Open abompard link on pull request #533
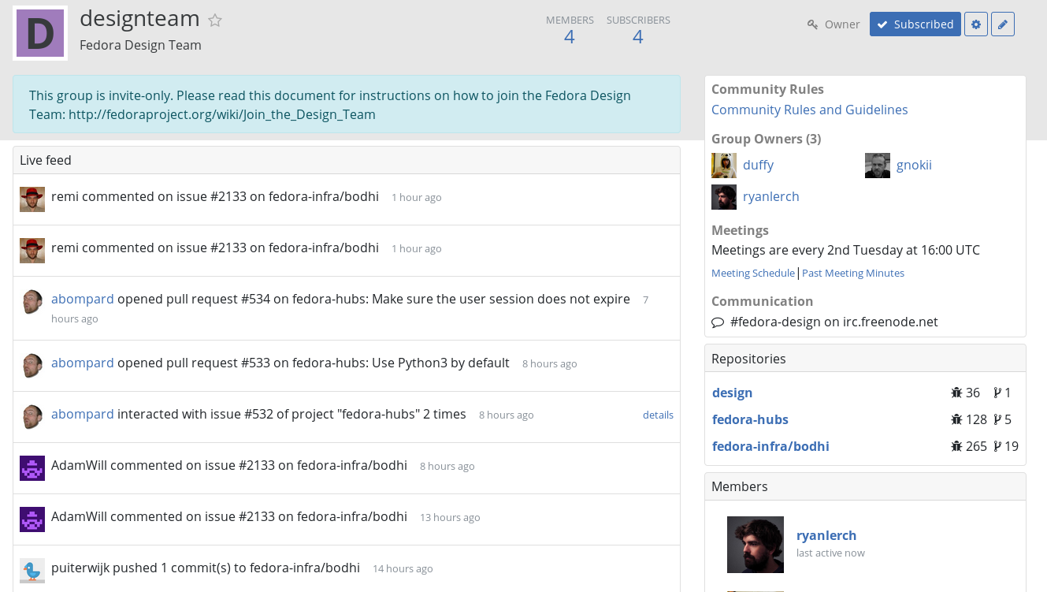Viewport: 1047px width, 592px height. (83, 363)
